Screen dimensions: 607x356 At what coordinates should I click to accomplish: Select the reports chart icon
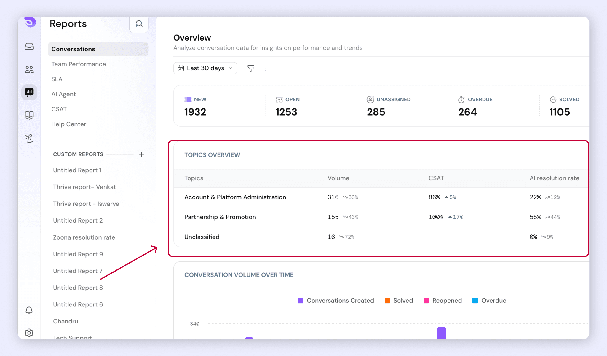coord(29,92)
